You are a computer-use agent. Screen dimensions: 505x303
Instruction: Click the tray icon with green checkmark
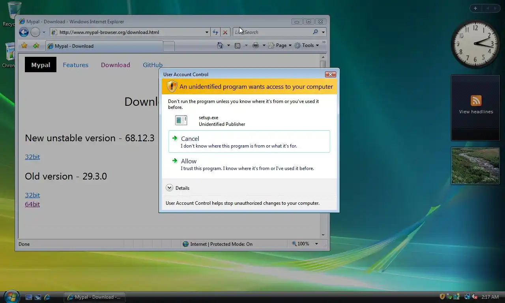(x=449, y=297)
